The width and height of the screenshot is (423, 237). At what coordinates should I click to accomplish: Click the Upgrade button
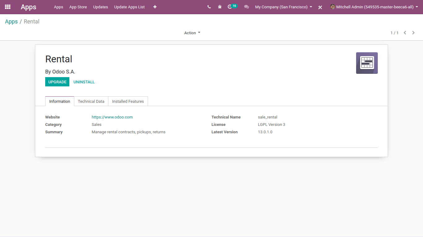click(57, 82)
